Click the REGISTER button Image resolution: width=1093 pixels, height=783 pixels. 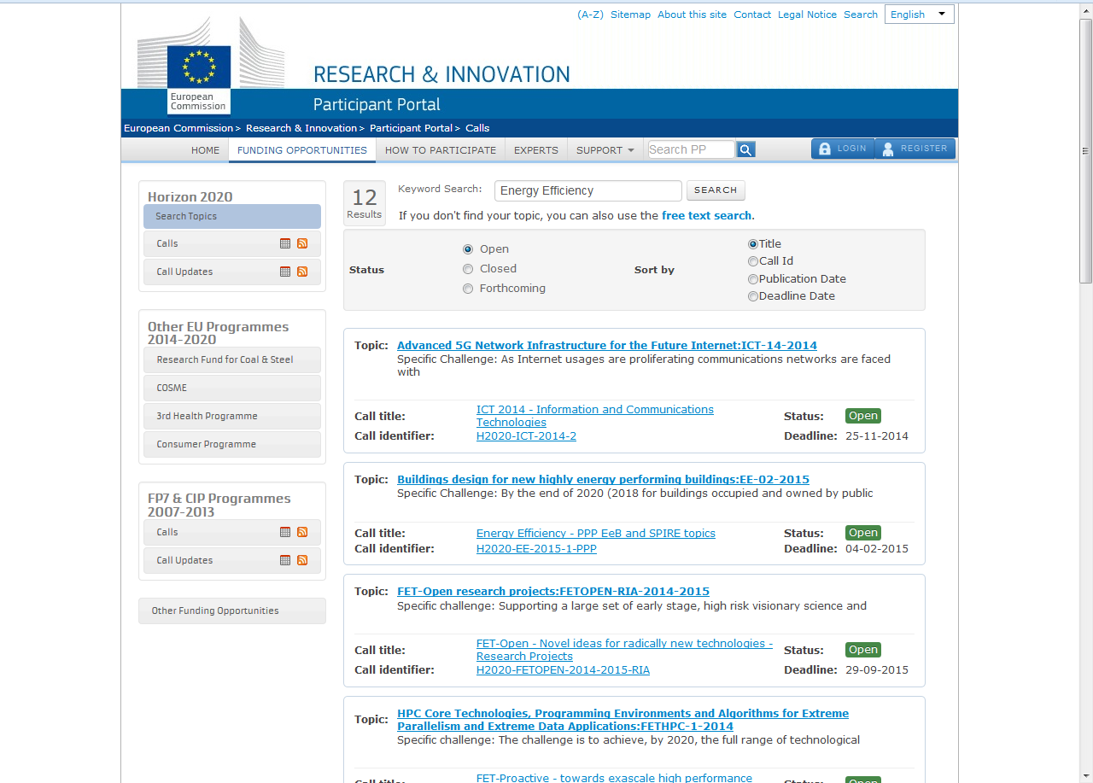point(915,149)
